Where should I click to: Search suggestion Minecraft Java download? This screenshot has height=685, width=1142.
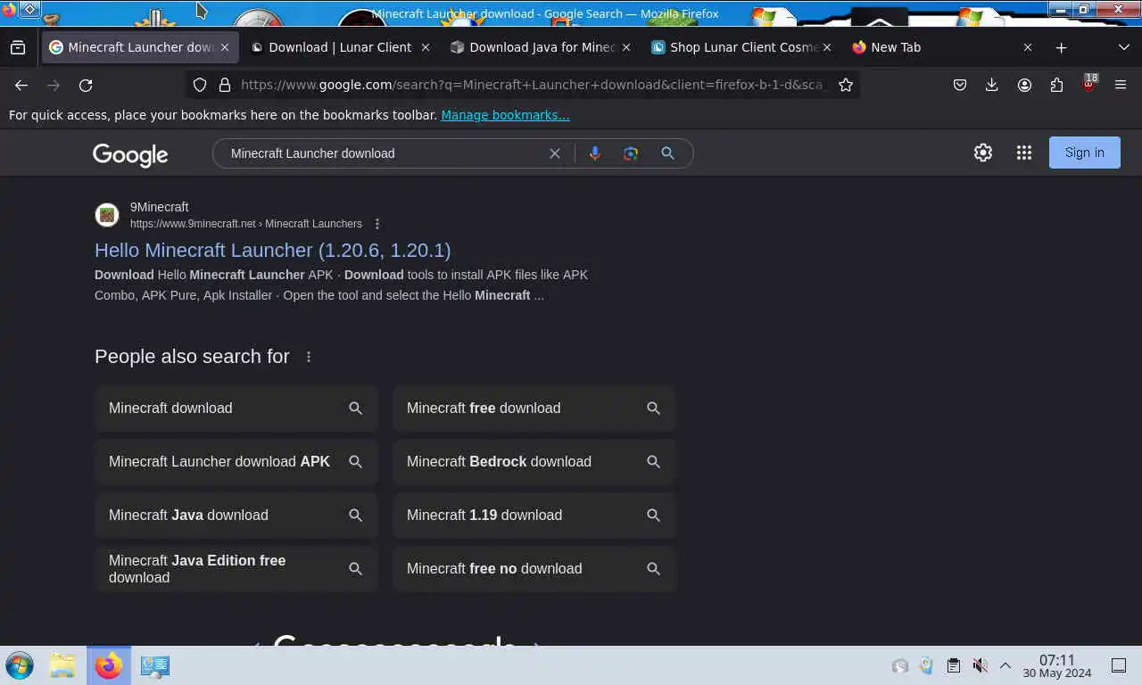pos(236,515)
